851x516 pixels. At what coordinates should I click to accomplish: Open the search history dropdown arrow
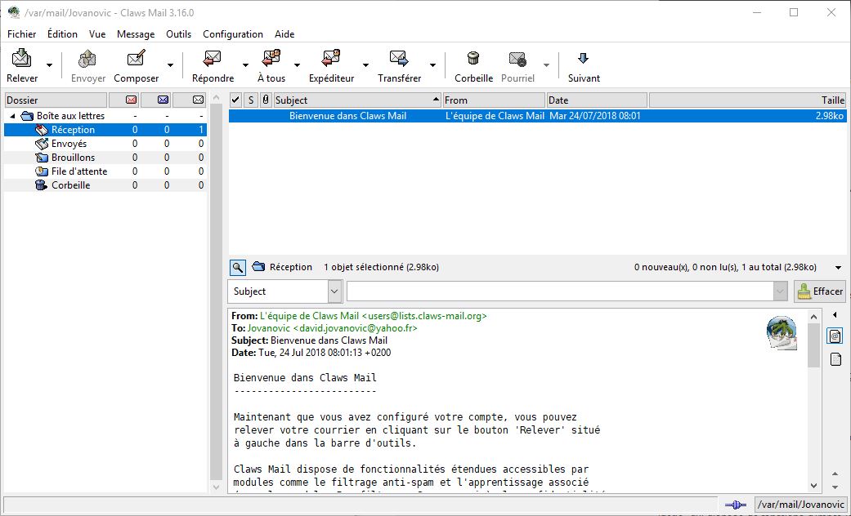(x=780, y=291)
